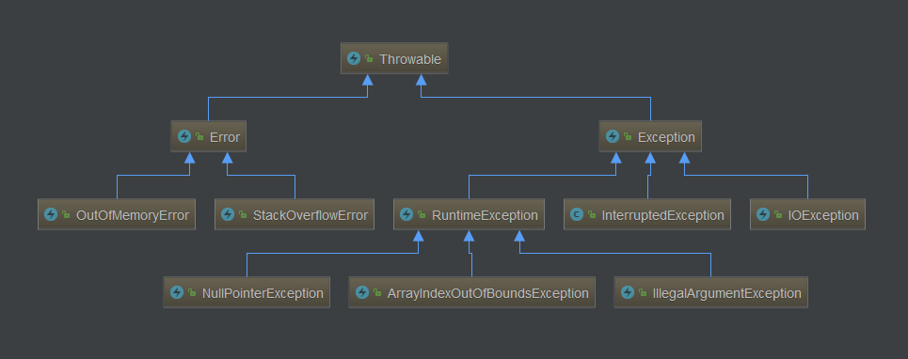Screen dimensions: 908x359
Task: Click the NullPointerException node's class icon
Action: 177,292
